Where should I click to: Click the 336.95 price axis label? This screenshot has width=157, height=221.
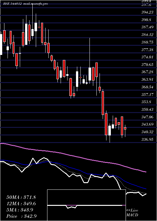(x=147, y=140)
